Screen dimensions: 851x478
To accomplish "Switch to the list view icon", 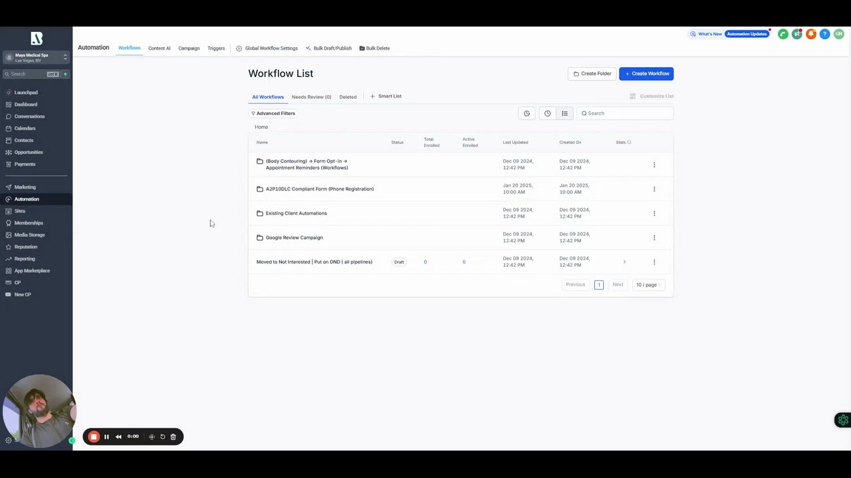I will coord(564,114).
